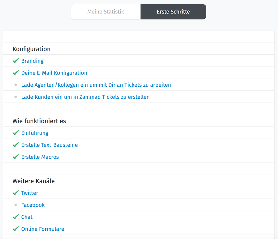This screenshot has width=278, height=239.
Task: Click the green check beside Erstelle Macros
Action: (x=15, y=157)
